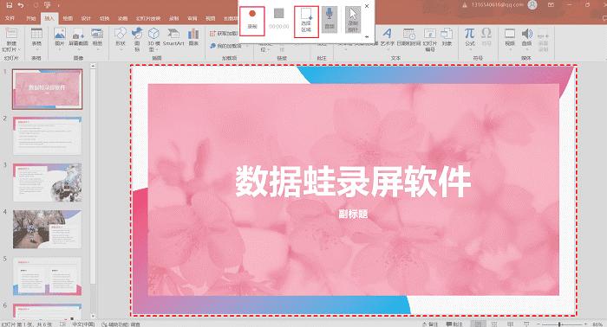Start slideshow from quick access toolbar
The width and height of the screenshot is (607, 327).
click(47, 5)
